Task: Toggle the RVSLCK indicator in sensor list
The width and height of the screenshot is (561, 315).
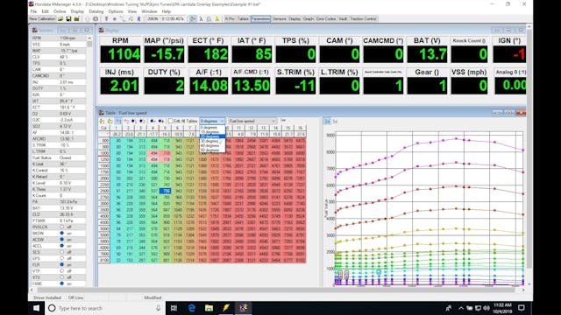Action: click(62, 227)
